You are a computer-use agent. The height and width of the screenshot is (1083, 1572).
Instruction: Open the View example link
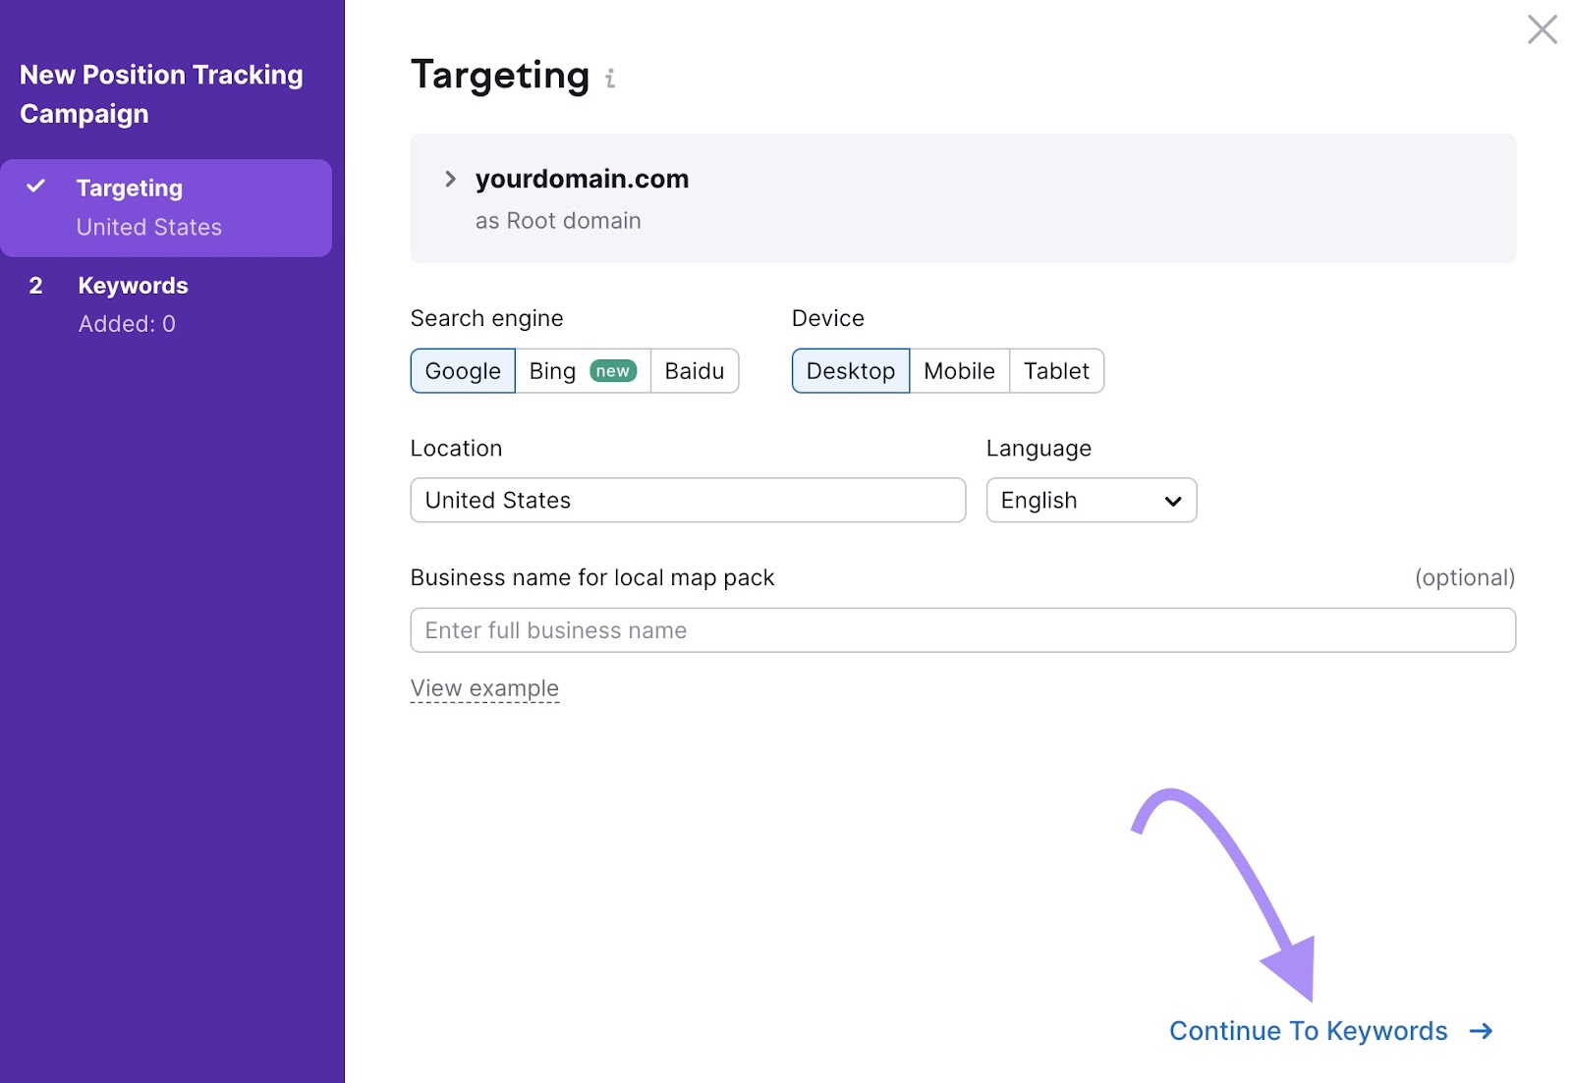coord(484,688)
